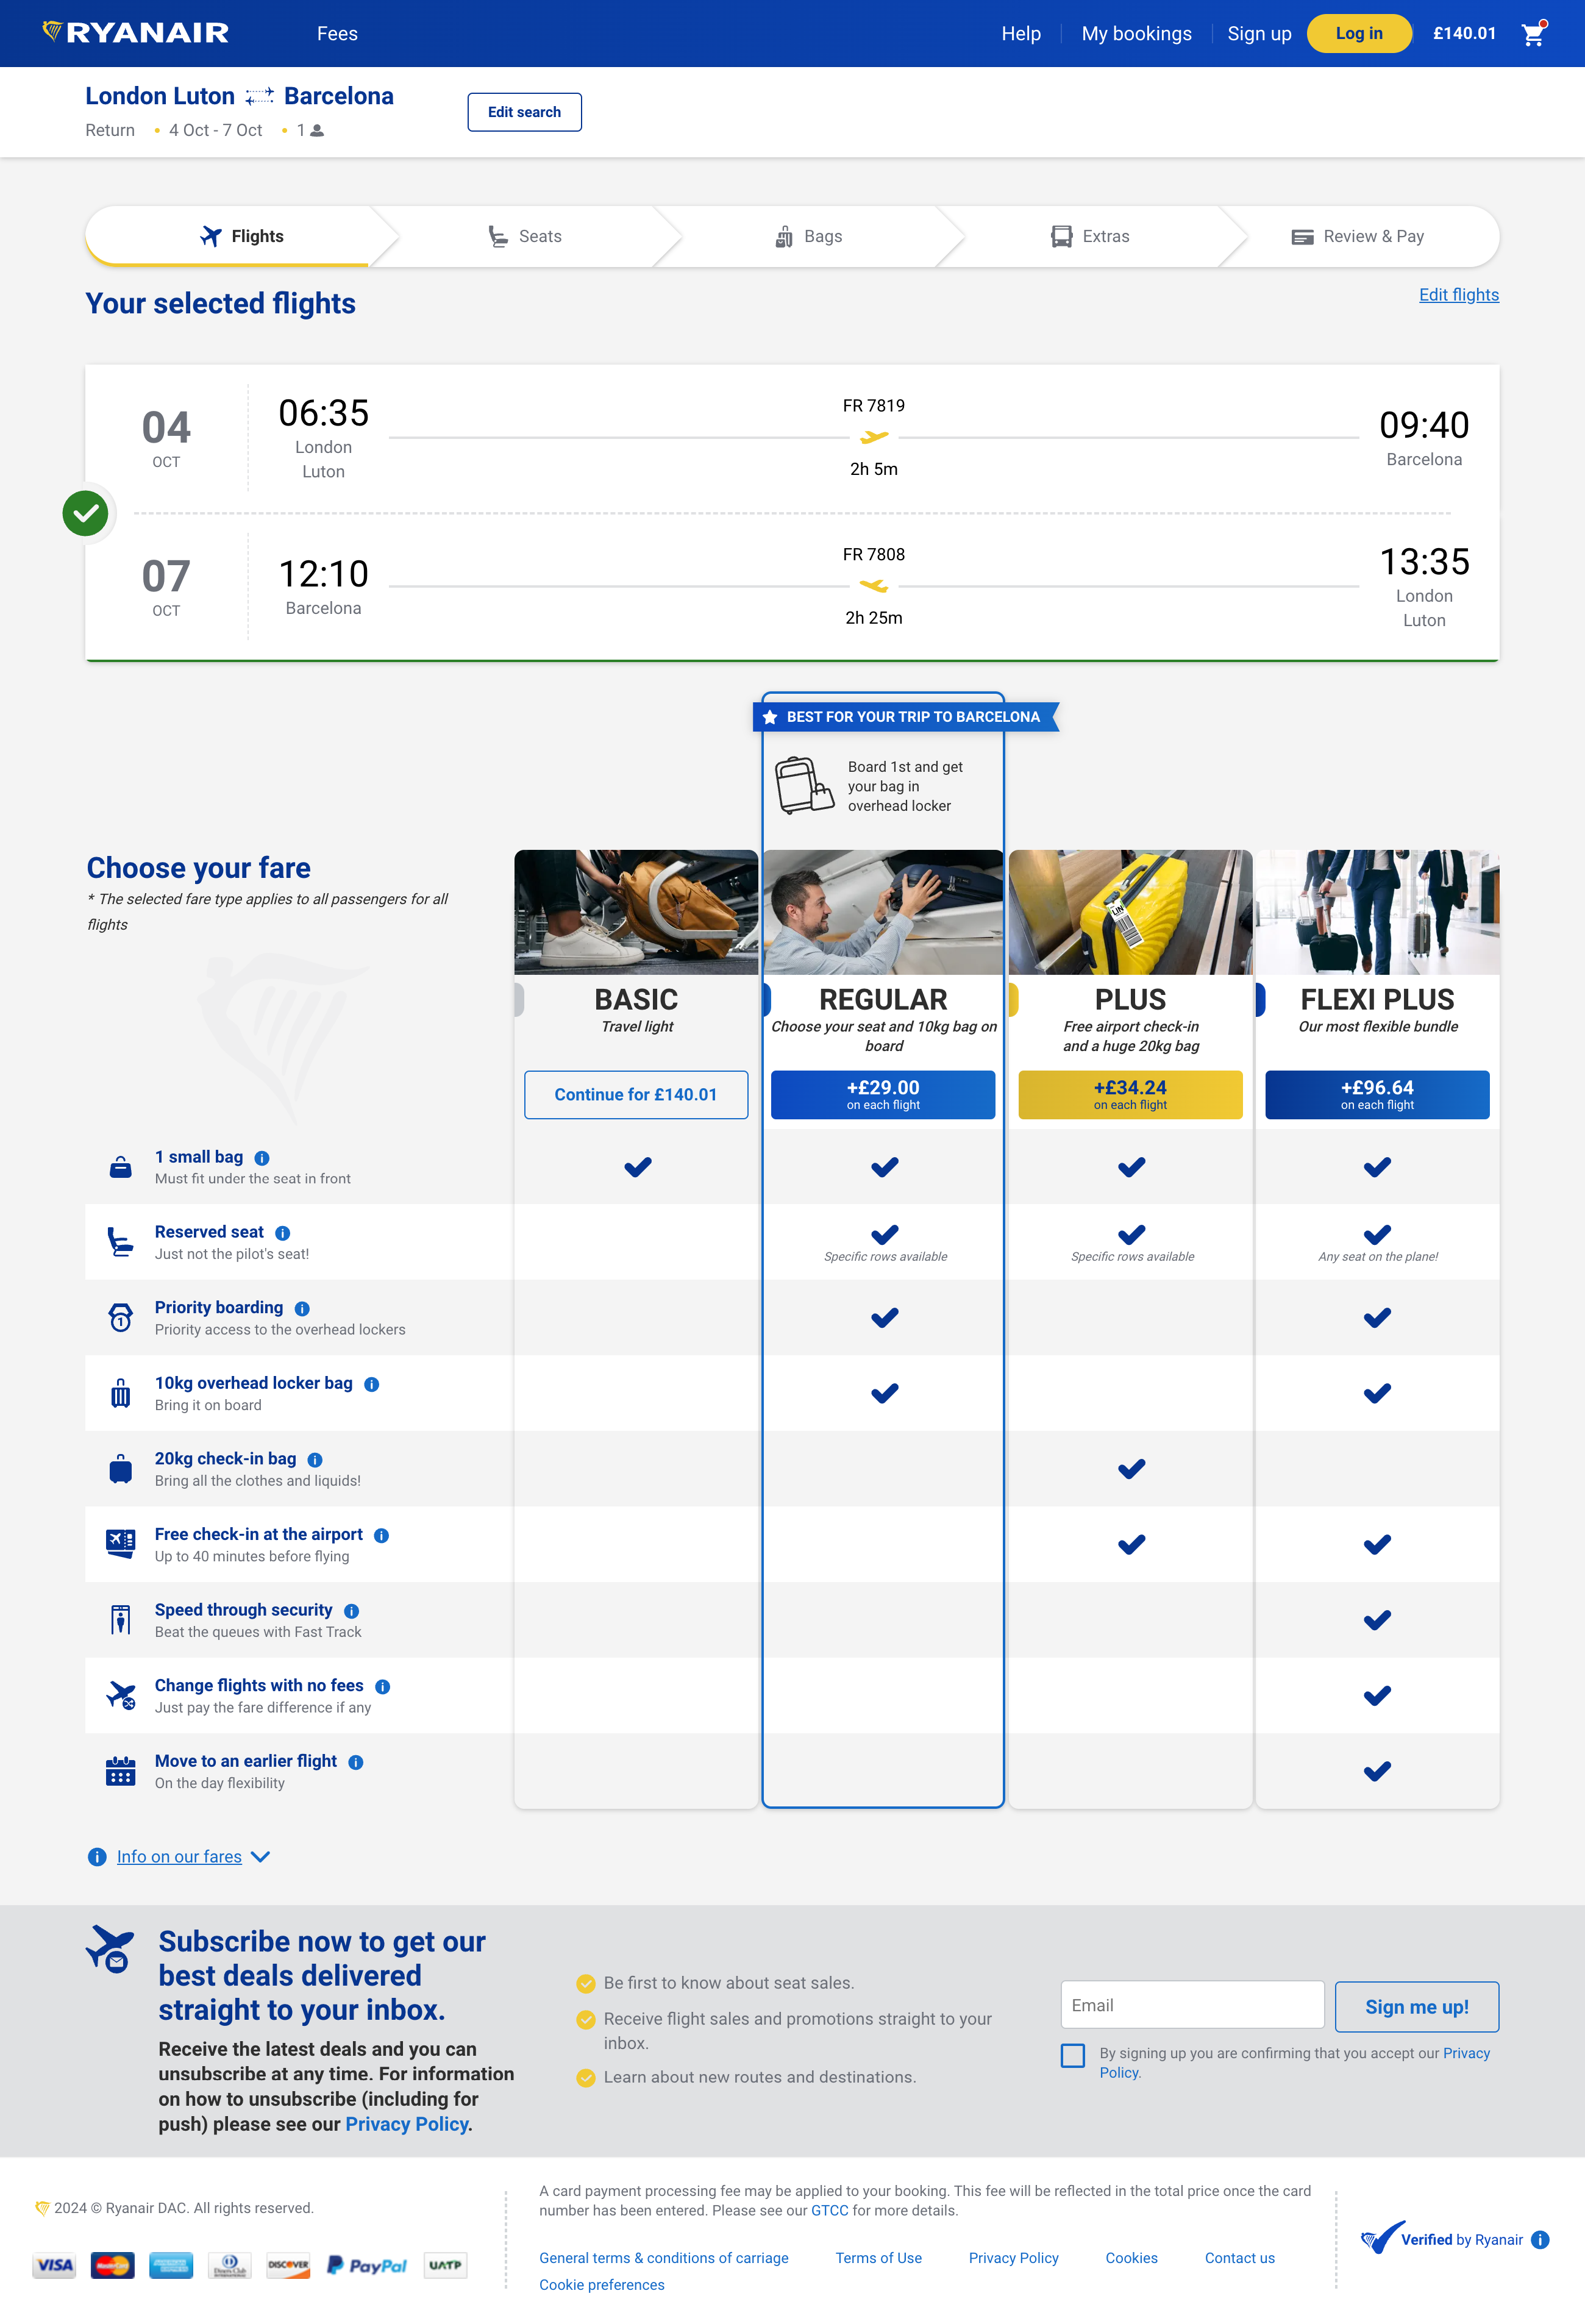Click the Edit search button
Screen dimensions: 1585x2324
click(524, 112)
